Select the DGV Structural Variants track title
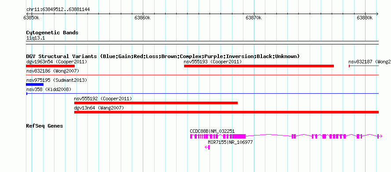Screen dimensions: 391x172 163,56
